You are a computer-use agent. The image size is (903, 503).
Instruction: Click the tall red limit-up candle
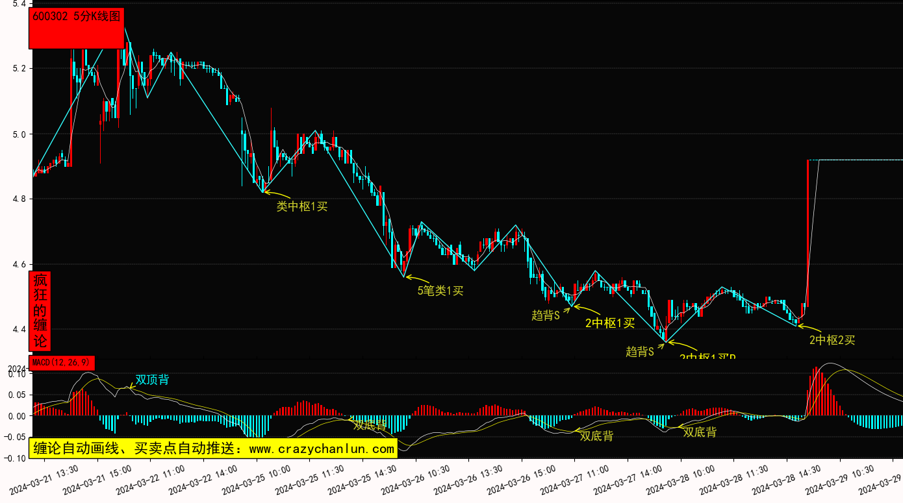click(808, 234)
